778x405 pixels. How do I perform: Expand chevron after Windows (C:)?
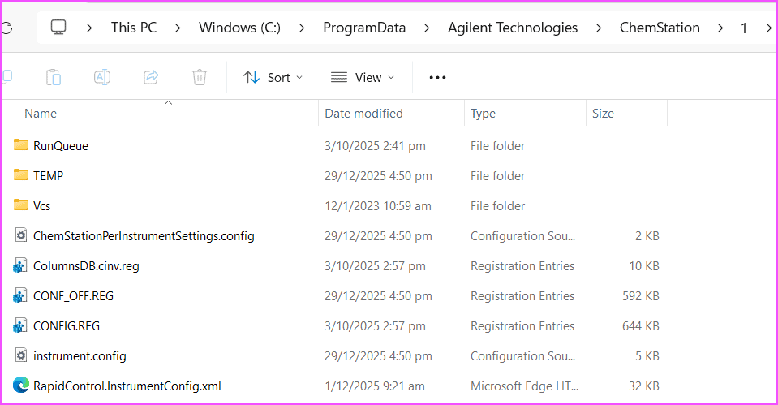302,28
